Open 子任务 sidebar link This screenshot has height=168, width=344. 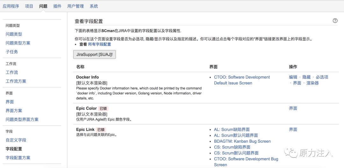pos(12,52)
